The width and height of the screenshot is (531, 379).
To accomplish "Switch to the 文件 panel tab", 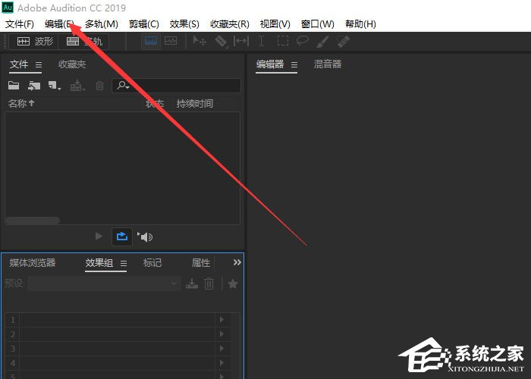I will tap(19, 64).
